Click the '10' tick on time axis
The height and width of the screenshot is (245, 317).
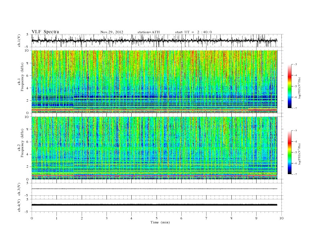tap(281, 218)
